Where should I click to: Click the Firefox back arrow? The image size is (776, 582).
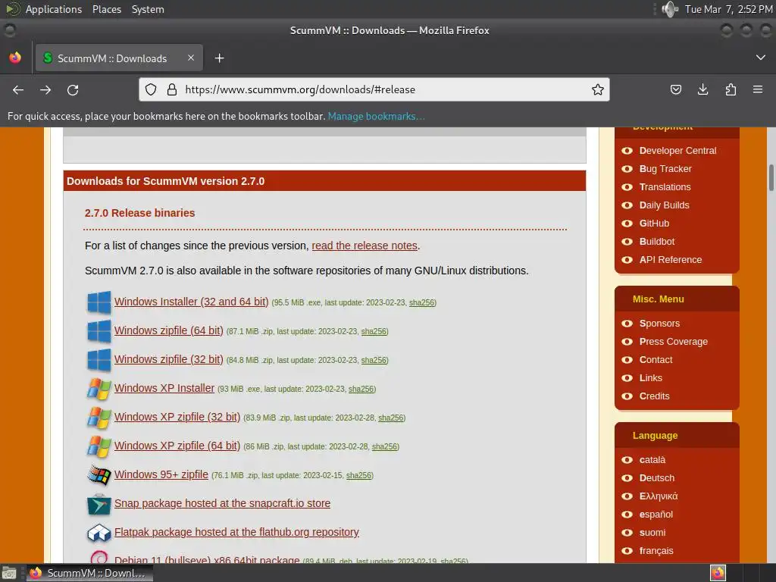click(18, 89)
